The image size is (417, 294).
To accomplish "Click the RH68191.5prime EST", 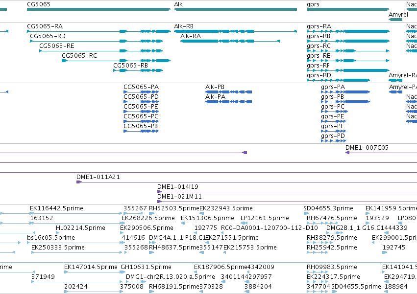I will pos(151,292).
